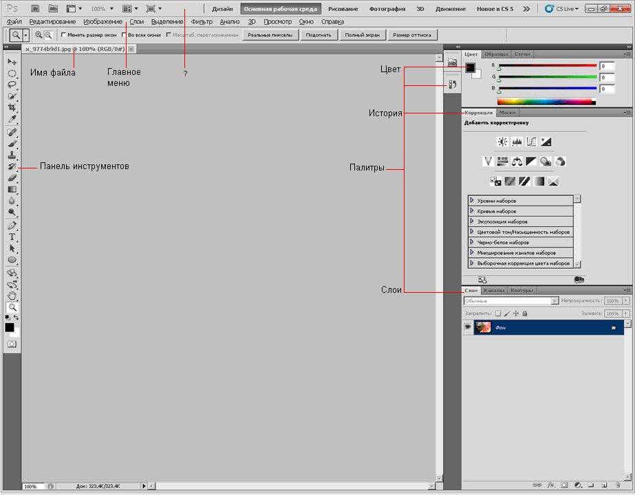Viewport: 635px width, 495px height.
Task: Activate the Clone Stamp tool
Action: tap(12, 155)
